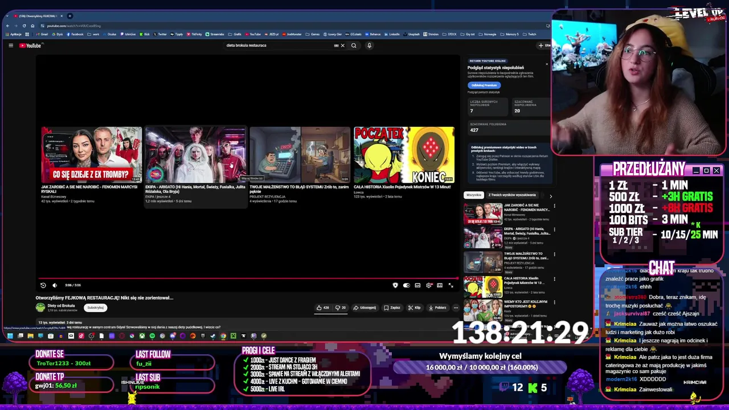Image resolution: width=729 pixels, height=410 pixels.
Task: Click the YouTube search input field
Action: coord(279,46)
